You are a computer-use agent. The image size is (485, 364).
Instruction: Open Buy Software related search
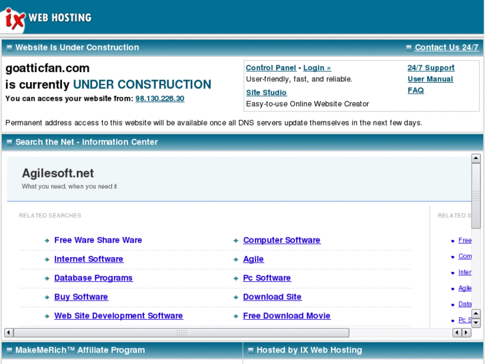[x=81, y=297]
